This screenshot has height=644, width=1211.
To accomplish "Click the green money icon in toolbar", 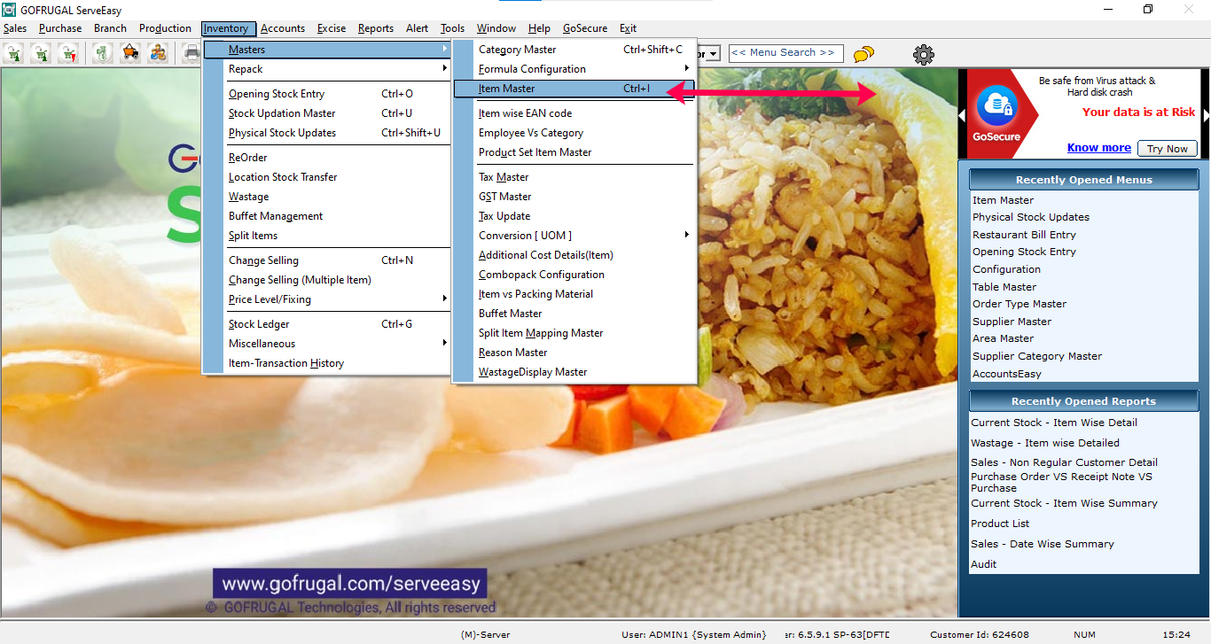I will click(x=104, y=53).
